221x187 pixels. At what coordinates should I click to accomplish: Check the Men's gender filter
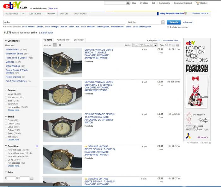click(x=6, y=94)
